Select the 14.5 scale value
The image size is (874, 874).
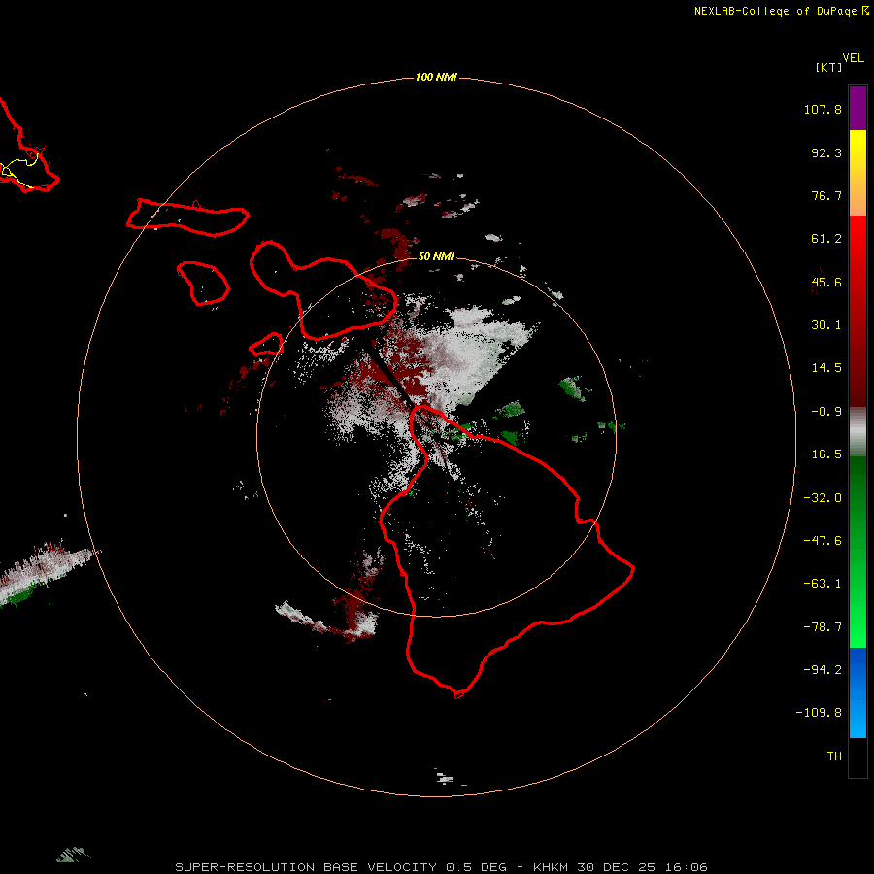pyautogui.click(x=826, y=368)
